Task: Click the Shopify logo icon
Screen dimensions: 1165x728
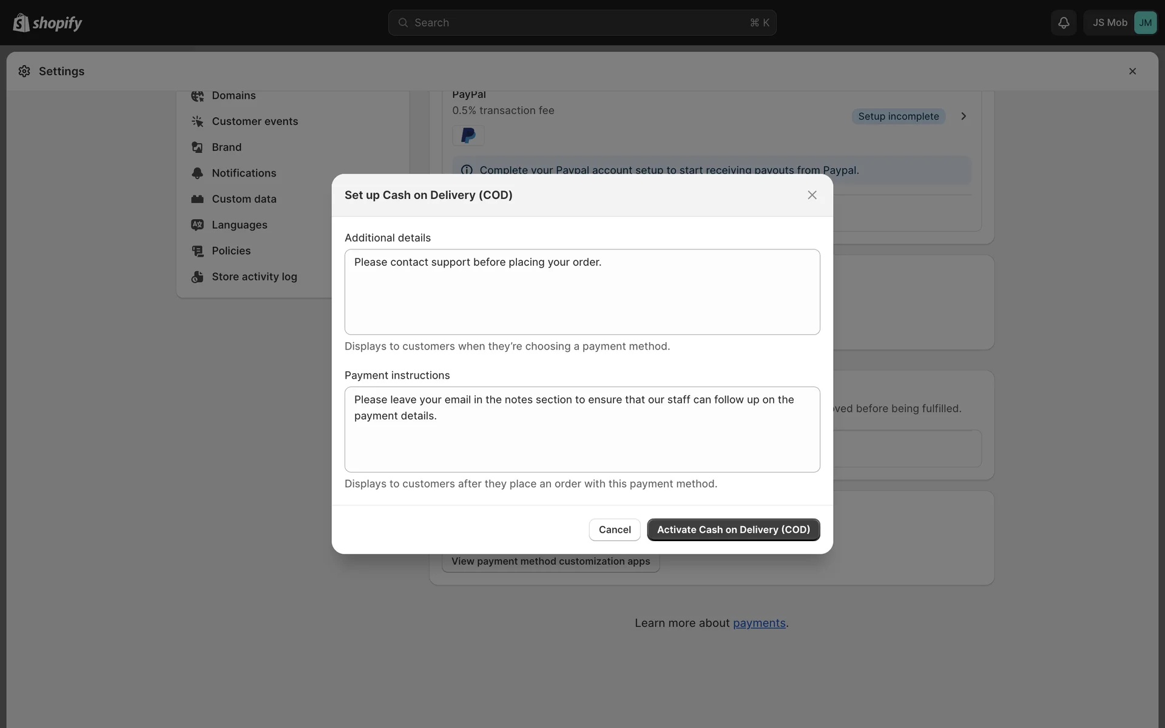Action: tap(21, 23)
